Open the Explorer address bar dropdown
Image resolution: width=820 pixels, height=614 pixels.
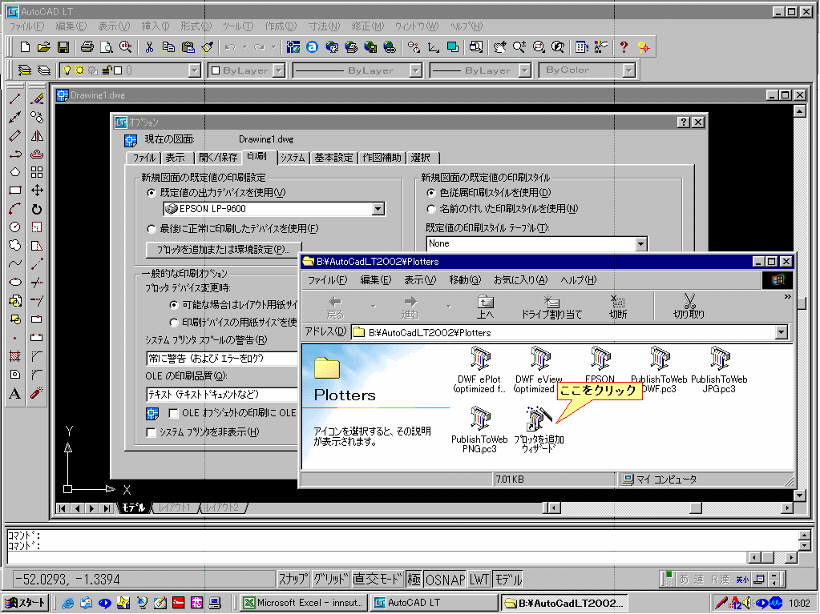pyautogui.click(x=782, y=332)
